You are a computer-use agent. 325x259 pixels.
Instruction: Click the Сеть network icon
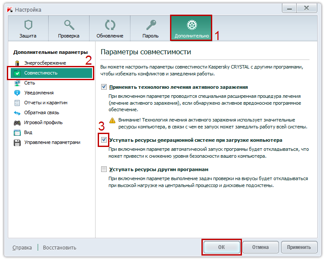[17, 83]
